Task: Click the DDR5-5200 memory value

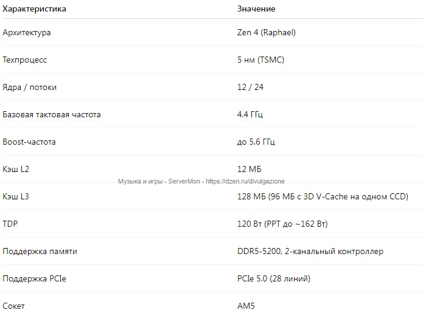Action: point(310,251)
